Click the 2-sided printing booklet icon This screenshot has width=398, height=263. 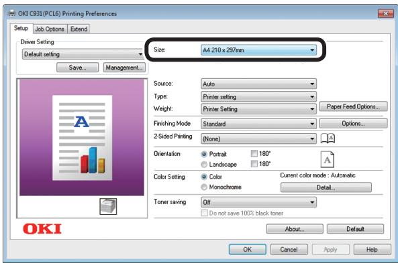(328, 139)
